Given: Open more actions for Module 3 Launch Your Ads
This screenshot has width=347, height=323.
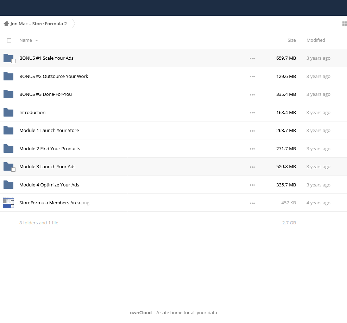Looking at the screenshot, I should (x=252, y=167).
